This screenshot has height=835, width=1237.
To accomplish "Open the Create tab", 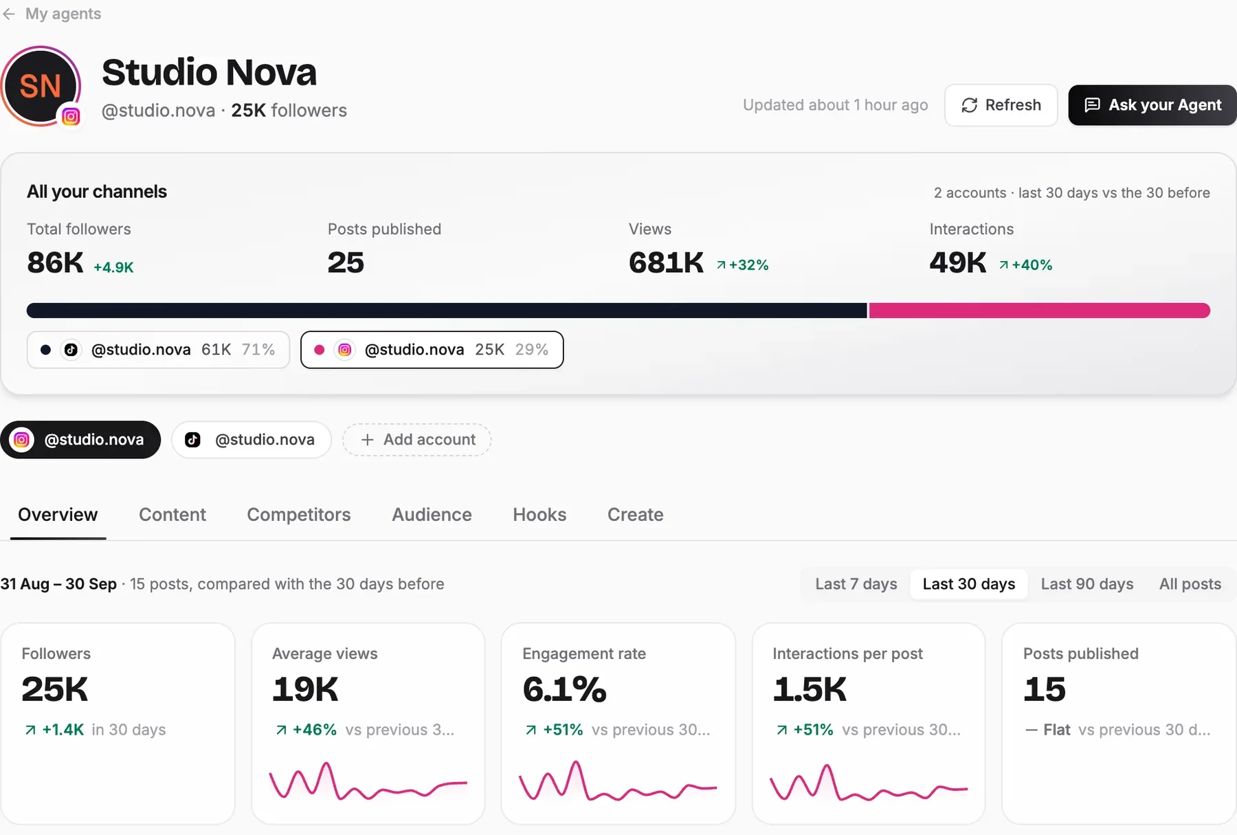I will click(636, 515).
